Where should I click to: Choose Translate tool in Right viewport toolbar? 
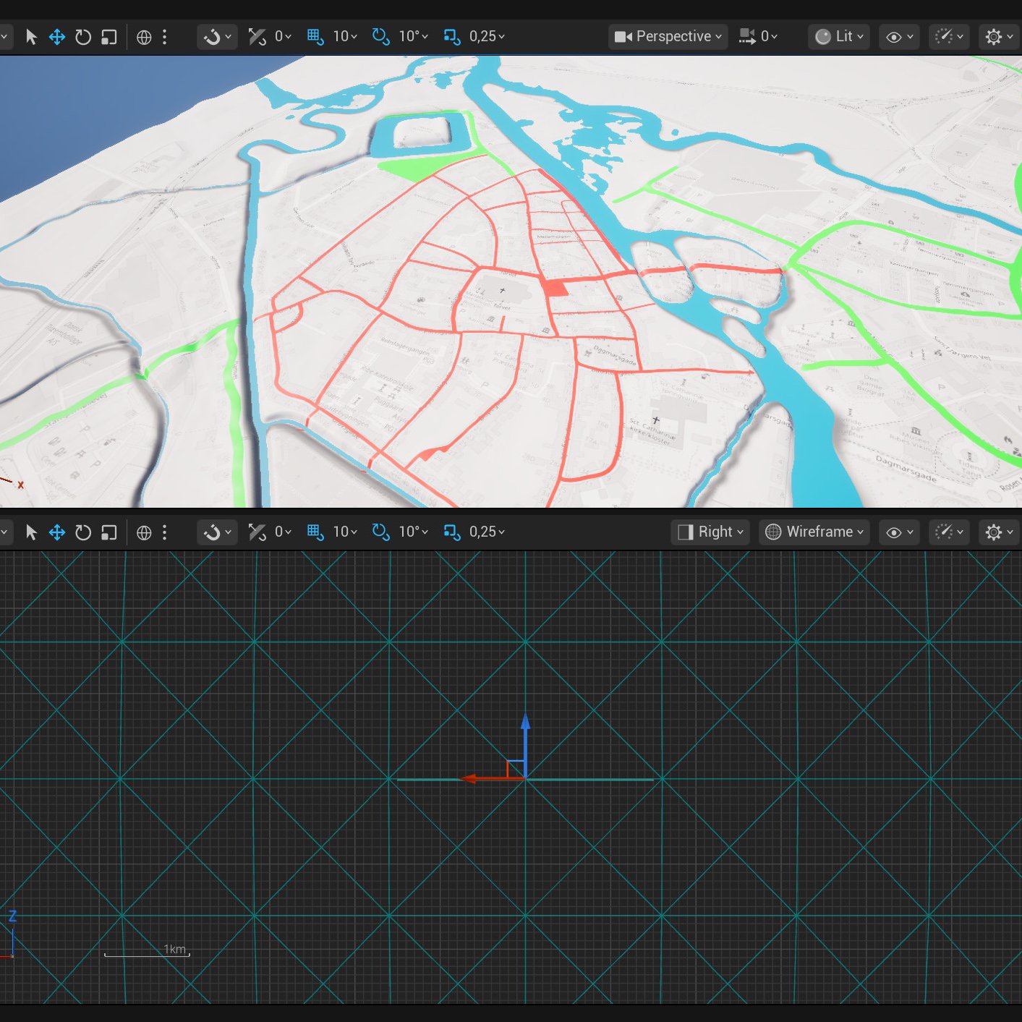coord(57,532)
